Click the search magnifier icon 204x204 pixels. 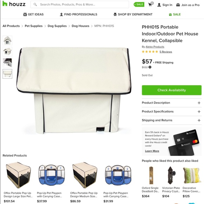click(x=35, y=5)
